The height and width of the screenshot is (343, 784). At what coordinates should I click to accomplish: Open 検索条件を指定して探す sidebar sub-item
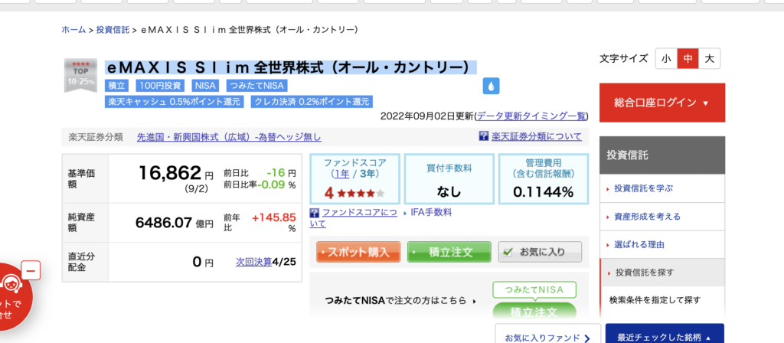coord(655,300)
